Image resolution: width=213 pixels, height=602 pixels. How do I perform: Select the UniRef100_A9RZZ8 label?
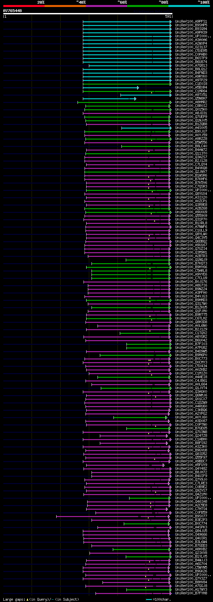[x=191, y=139]
